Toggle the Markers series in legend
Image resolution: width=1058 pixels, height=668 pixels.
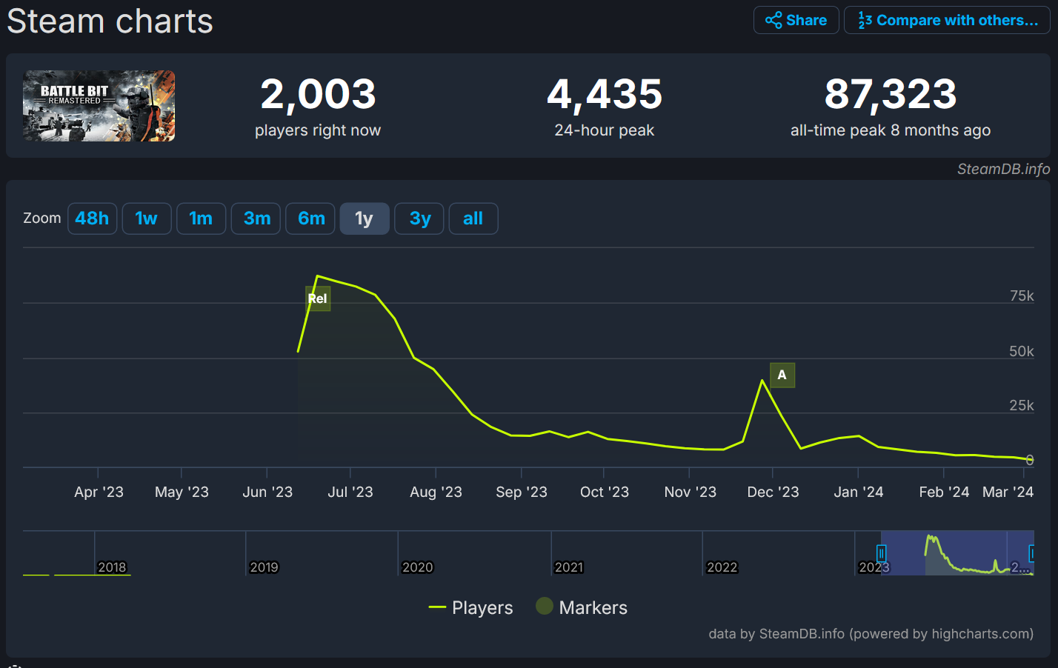(x=582, y=607)
